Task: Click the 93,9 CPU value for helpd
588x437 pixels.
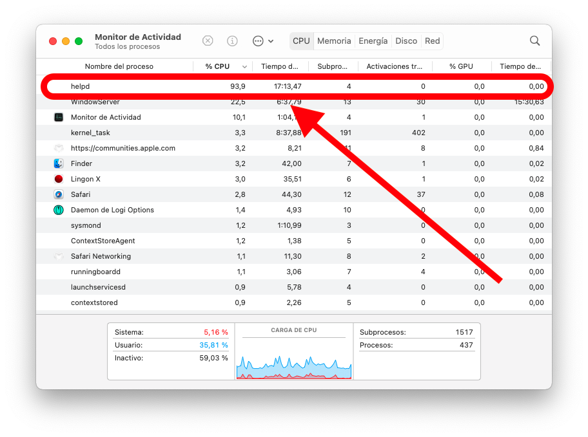Action: point(238,86)
